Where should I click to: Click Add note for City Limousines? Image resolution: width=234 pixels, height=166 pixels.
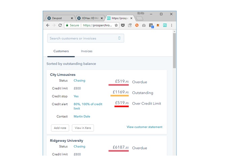60,128
